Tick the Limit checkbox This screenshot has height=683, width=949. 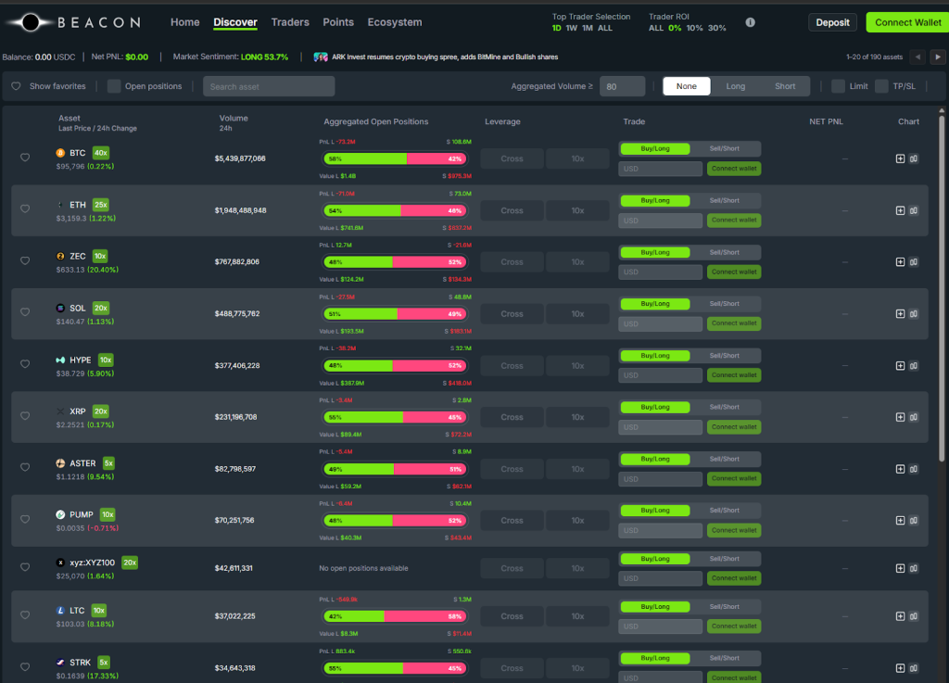click(838, 86)
